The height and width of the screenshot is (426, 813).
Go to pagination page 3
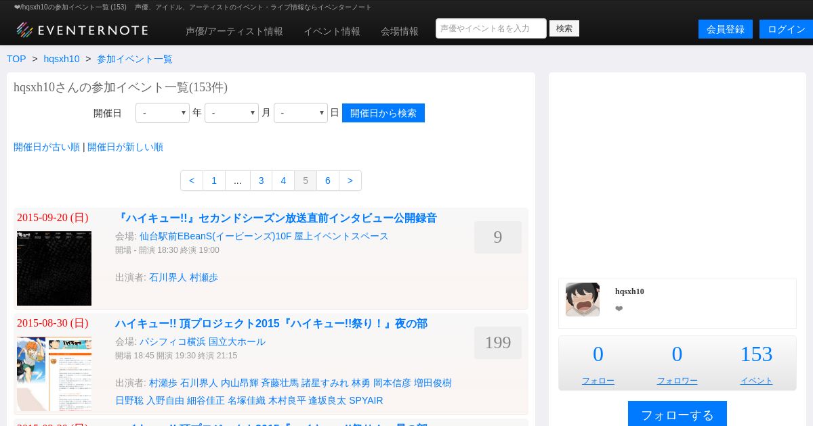[x=262, y=181]
